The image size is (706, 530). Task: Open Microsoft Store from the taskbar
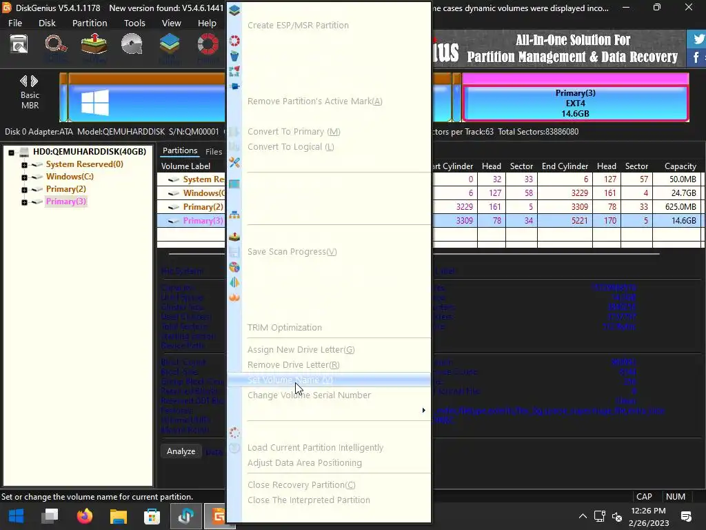click(x=152, y=516)
